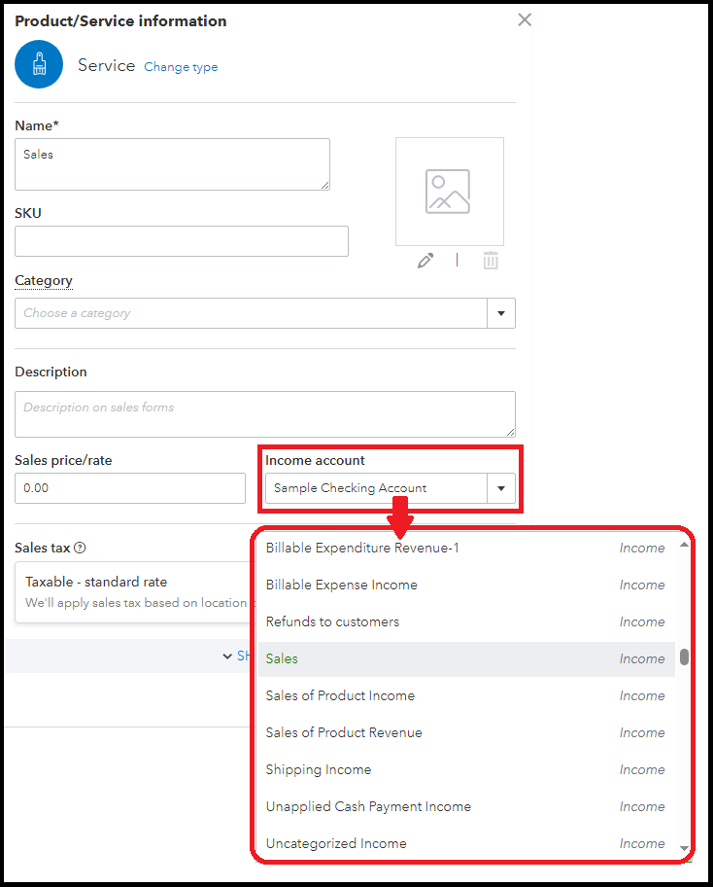Image resolution: width=714 pixels, height=887 pixels.
Task: Select Uncategorized Income account
Action: 336,843
